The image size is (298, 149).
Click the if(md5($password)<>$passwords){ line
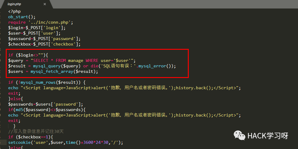tap(47, 110)
